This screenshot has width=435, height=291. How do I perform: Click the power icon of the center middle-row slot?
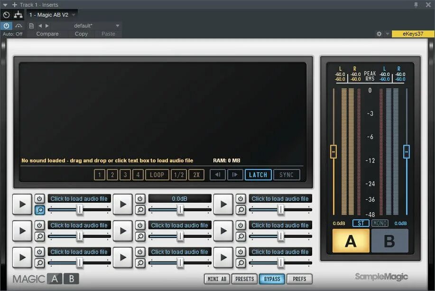click(140, 225)
